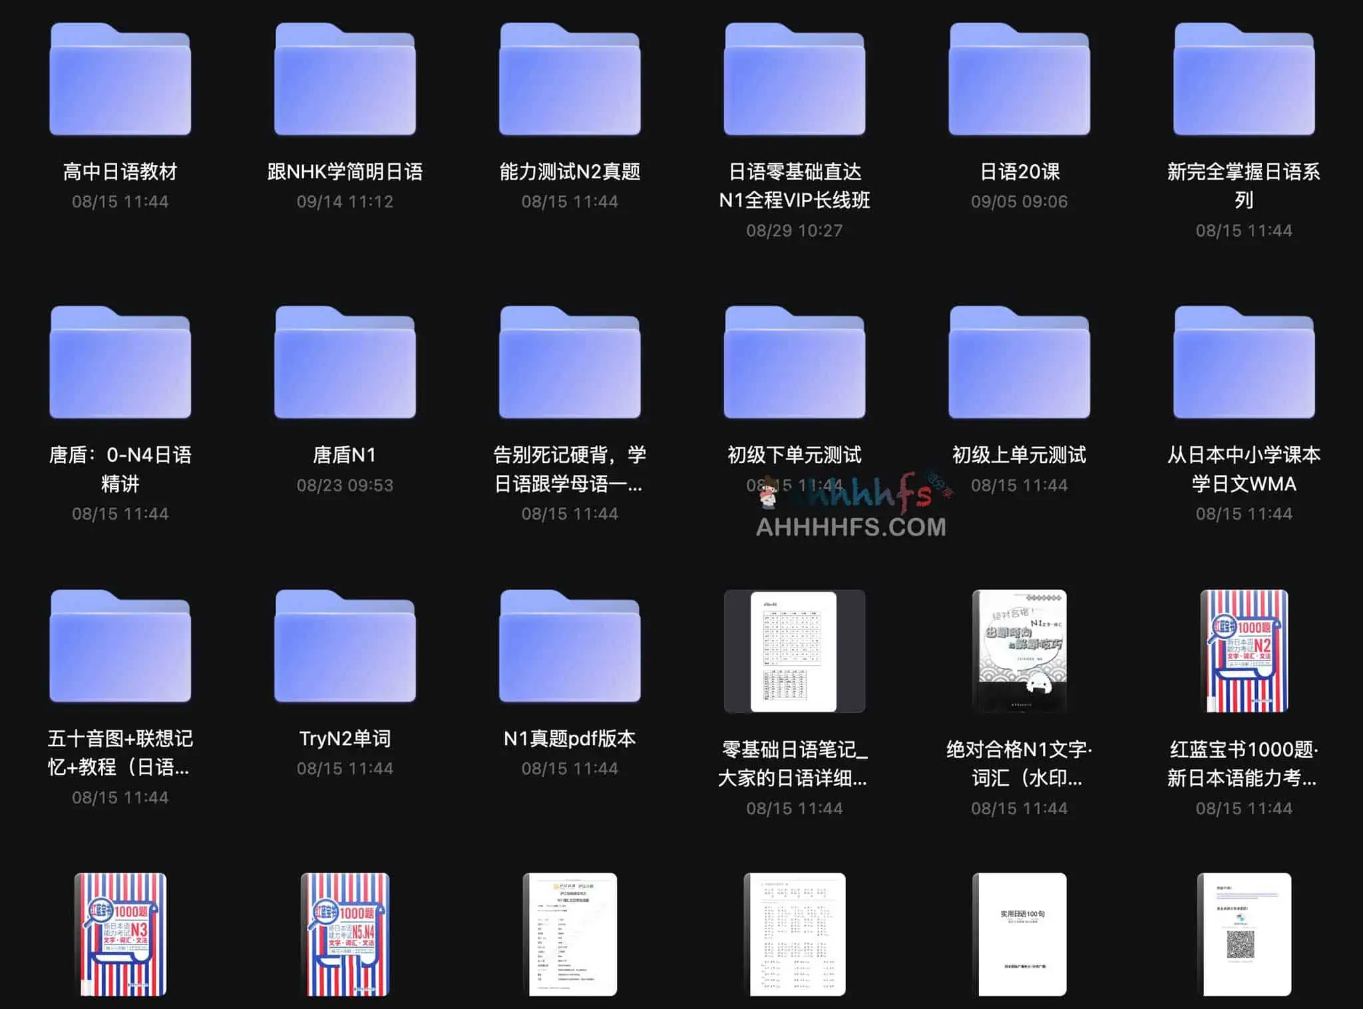
Task: Open the 高中日语教材 folder
Action: point(120,81)
